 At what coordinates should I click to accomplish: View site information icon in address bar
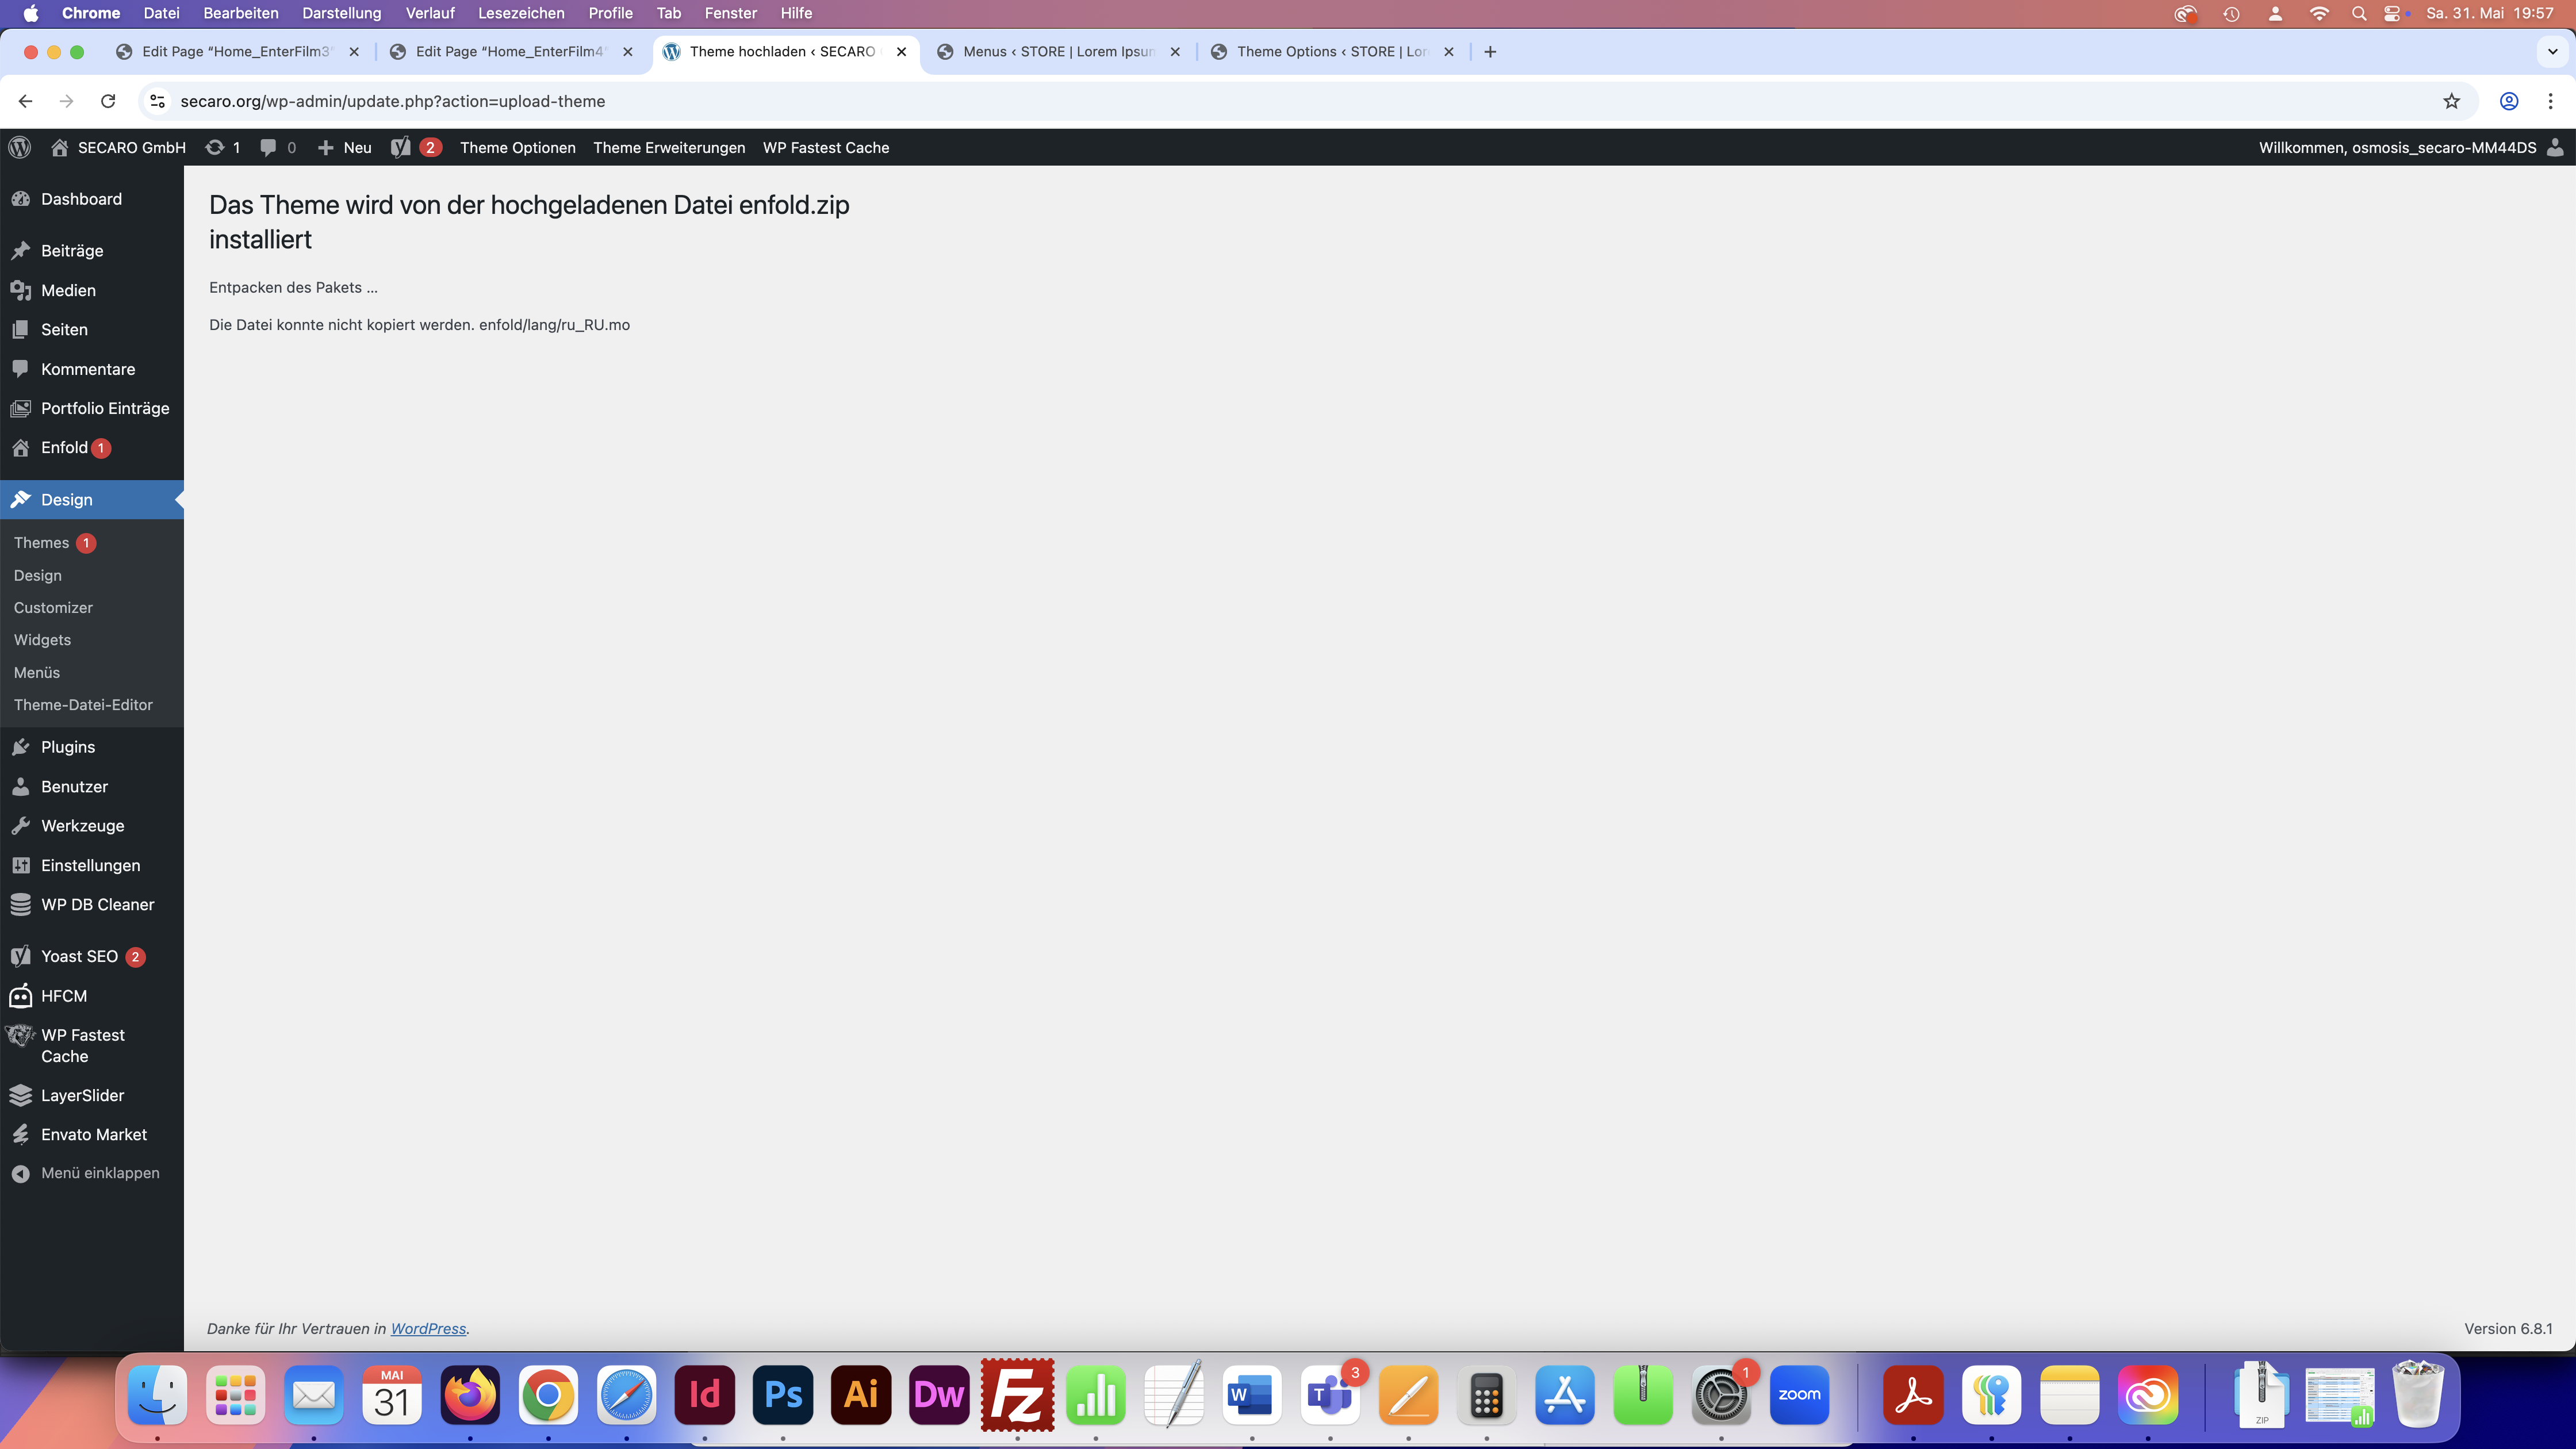pyautogui.click(x=157, y=101)
